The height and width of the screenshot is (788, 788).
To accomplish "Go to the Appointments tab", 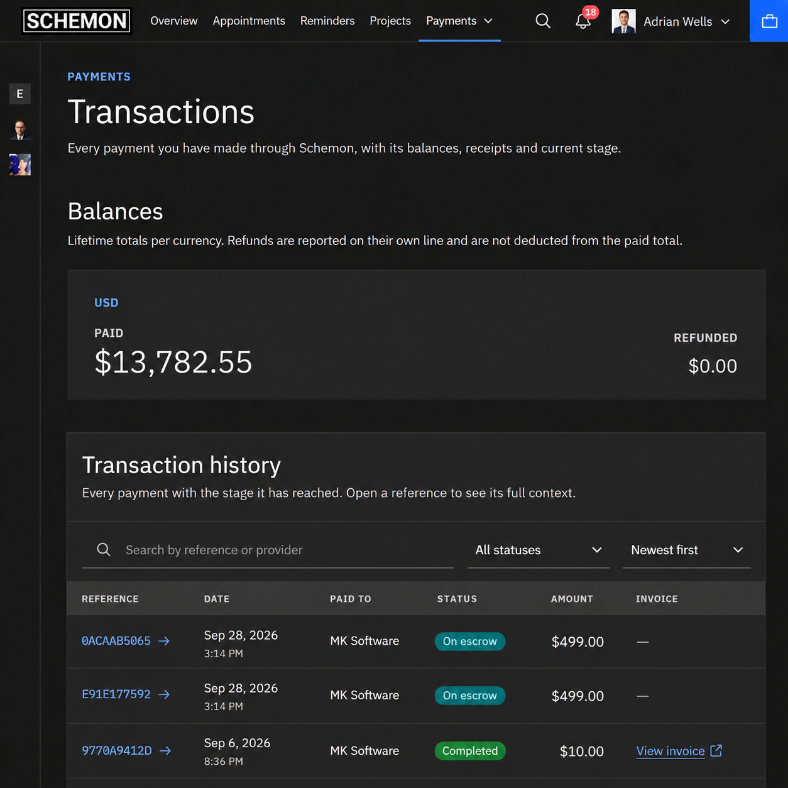I will coord(249,21).
